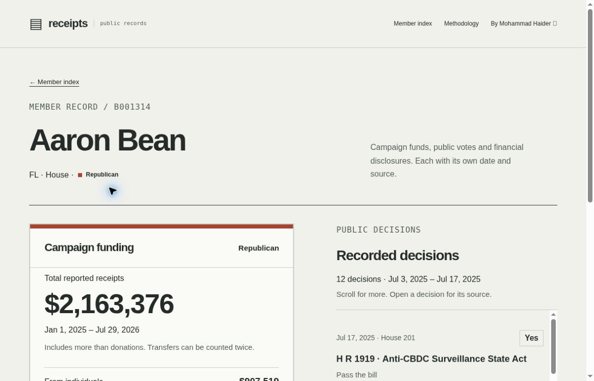Click the Total reported receipts label
594x381 pixels.
(x=84, y=278)
